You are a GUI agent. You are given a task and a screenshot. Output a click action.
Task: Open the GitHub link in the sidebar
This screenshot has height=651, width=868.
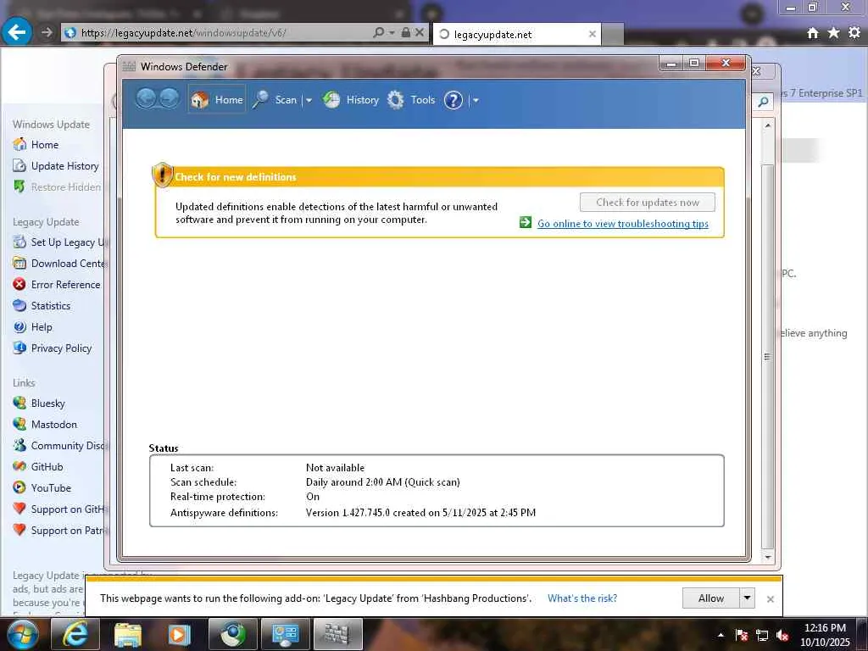pyautogui.click(x=37, y=467)
